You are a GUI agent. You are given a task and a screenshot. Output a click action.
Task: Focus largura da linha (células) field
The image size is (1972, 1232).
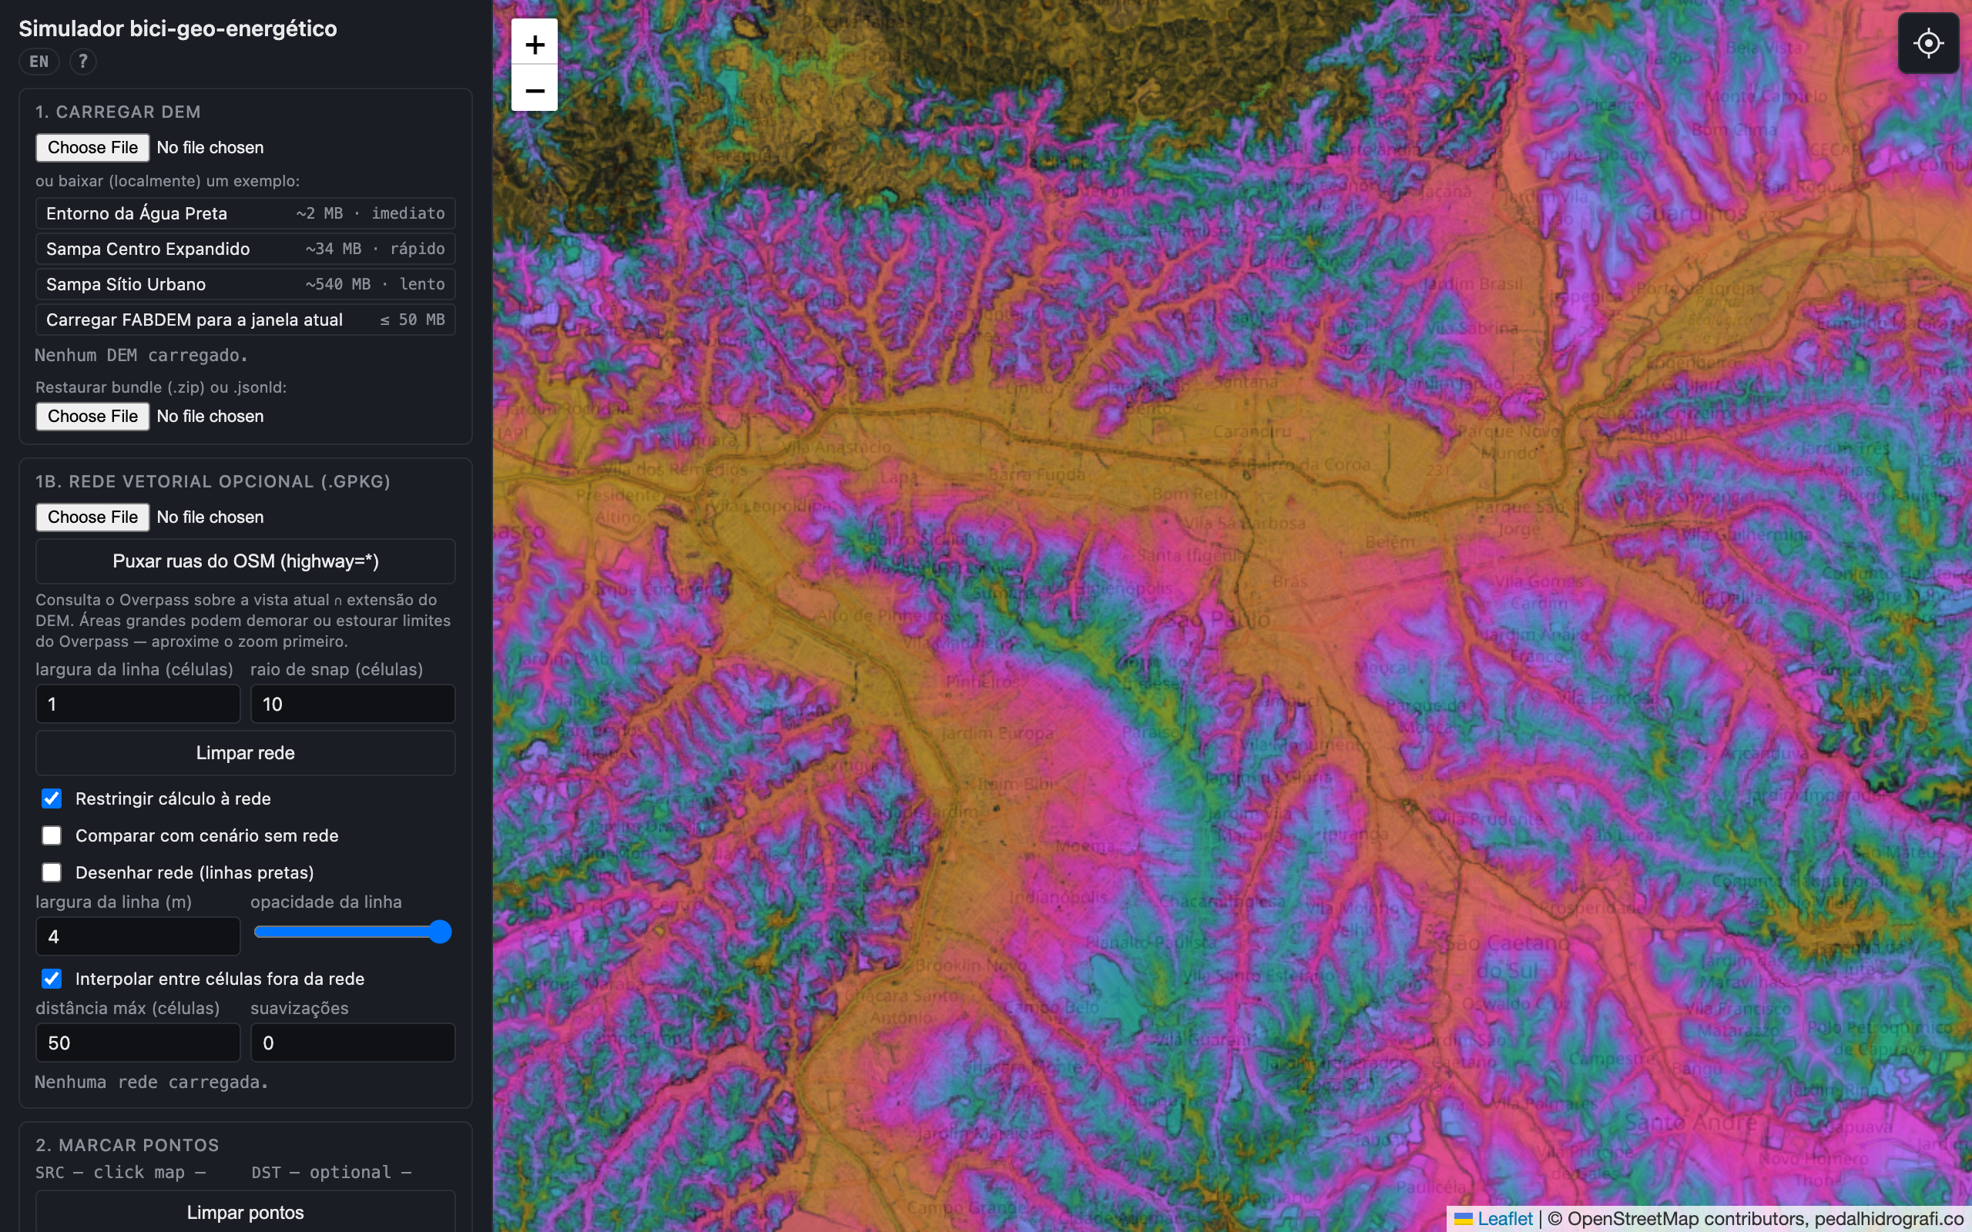(138, 704)
